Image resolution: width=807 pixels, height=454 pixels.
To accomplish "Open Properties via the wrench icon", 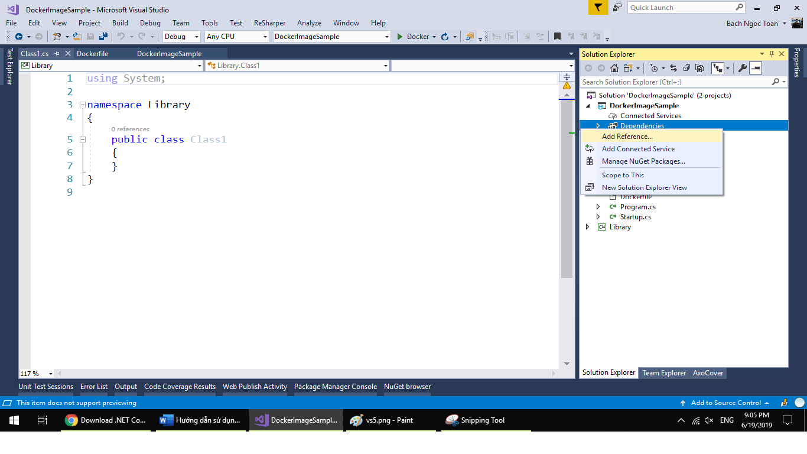I will pyautogui.click(x=743, y=68).
